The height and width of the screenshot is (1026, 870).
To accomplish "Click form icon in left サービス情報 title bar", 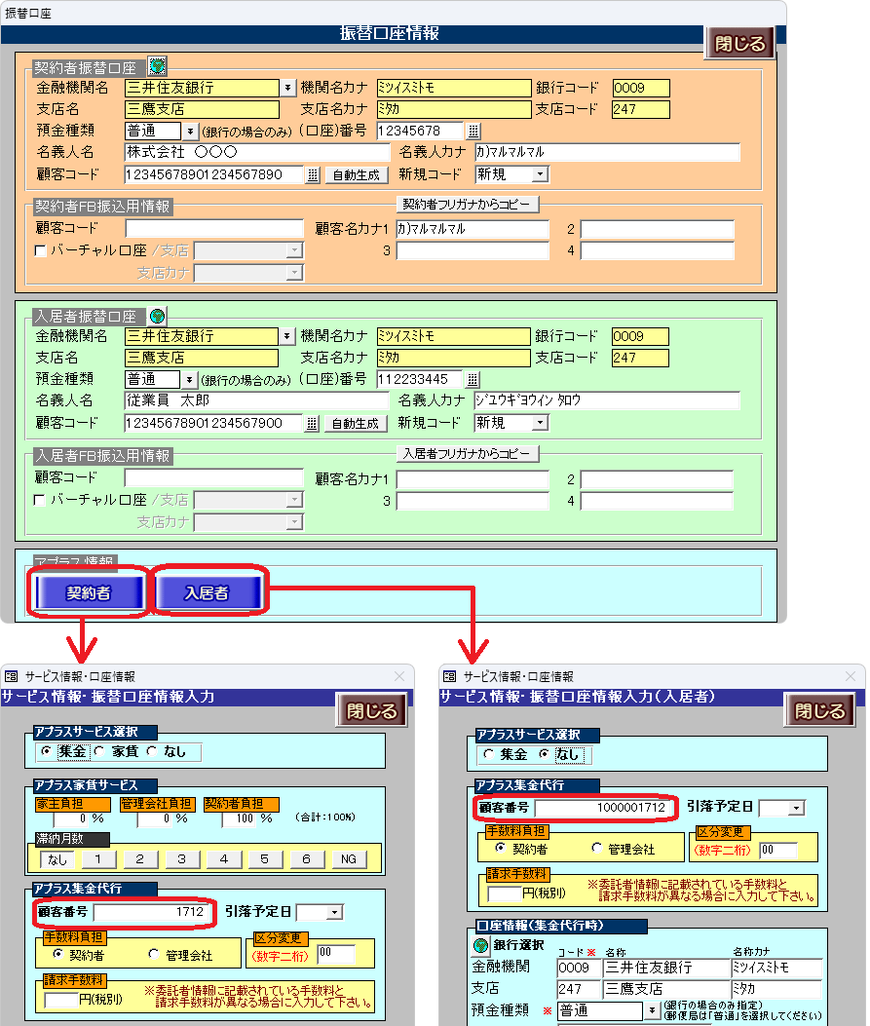I will 12,676.
